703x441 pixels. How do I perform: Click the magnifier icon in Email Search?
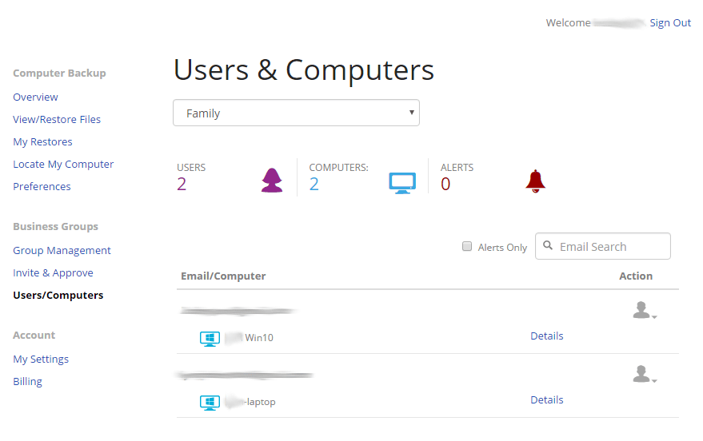click(x=548, y=246)
